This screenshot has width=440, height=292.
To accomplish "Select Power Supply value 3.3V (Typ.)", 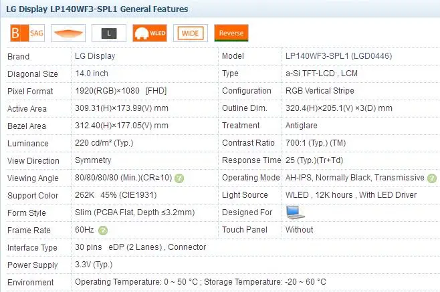I will [94, 265].
